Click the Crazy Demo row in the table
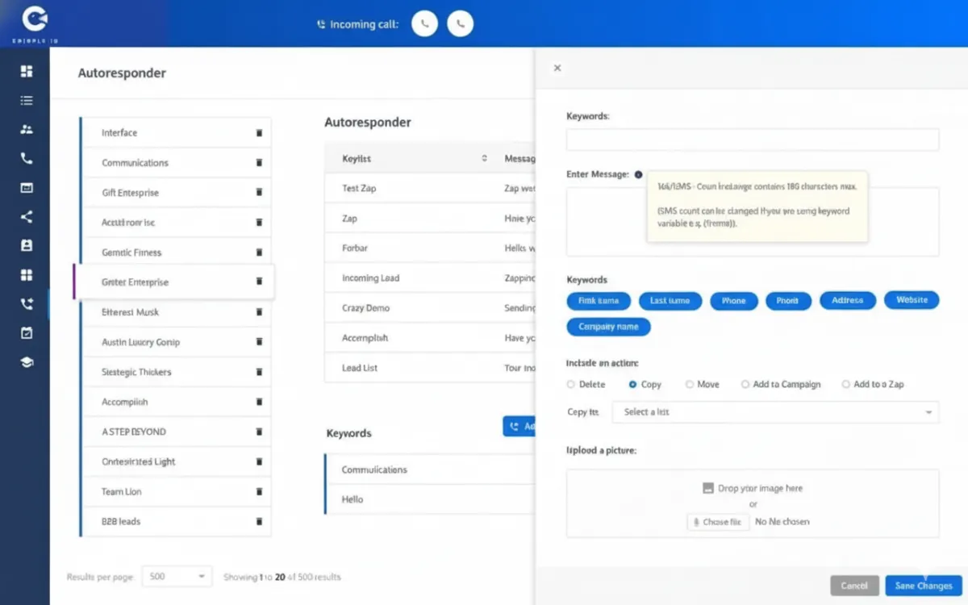968x605 pixels. point(430,308)
